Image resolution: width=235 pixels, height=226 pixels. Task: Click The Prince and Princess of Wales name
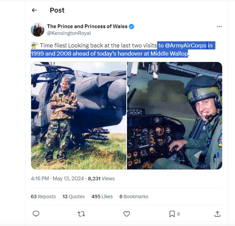[x=87, y=26]
